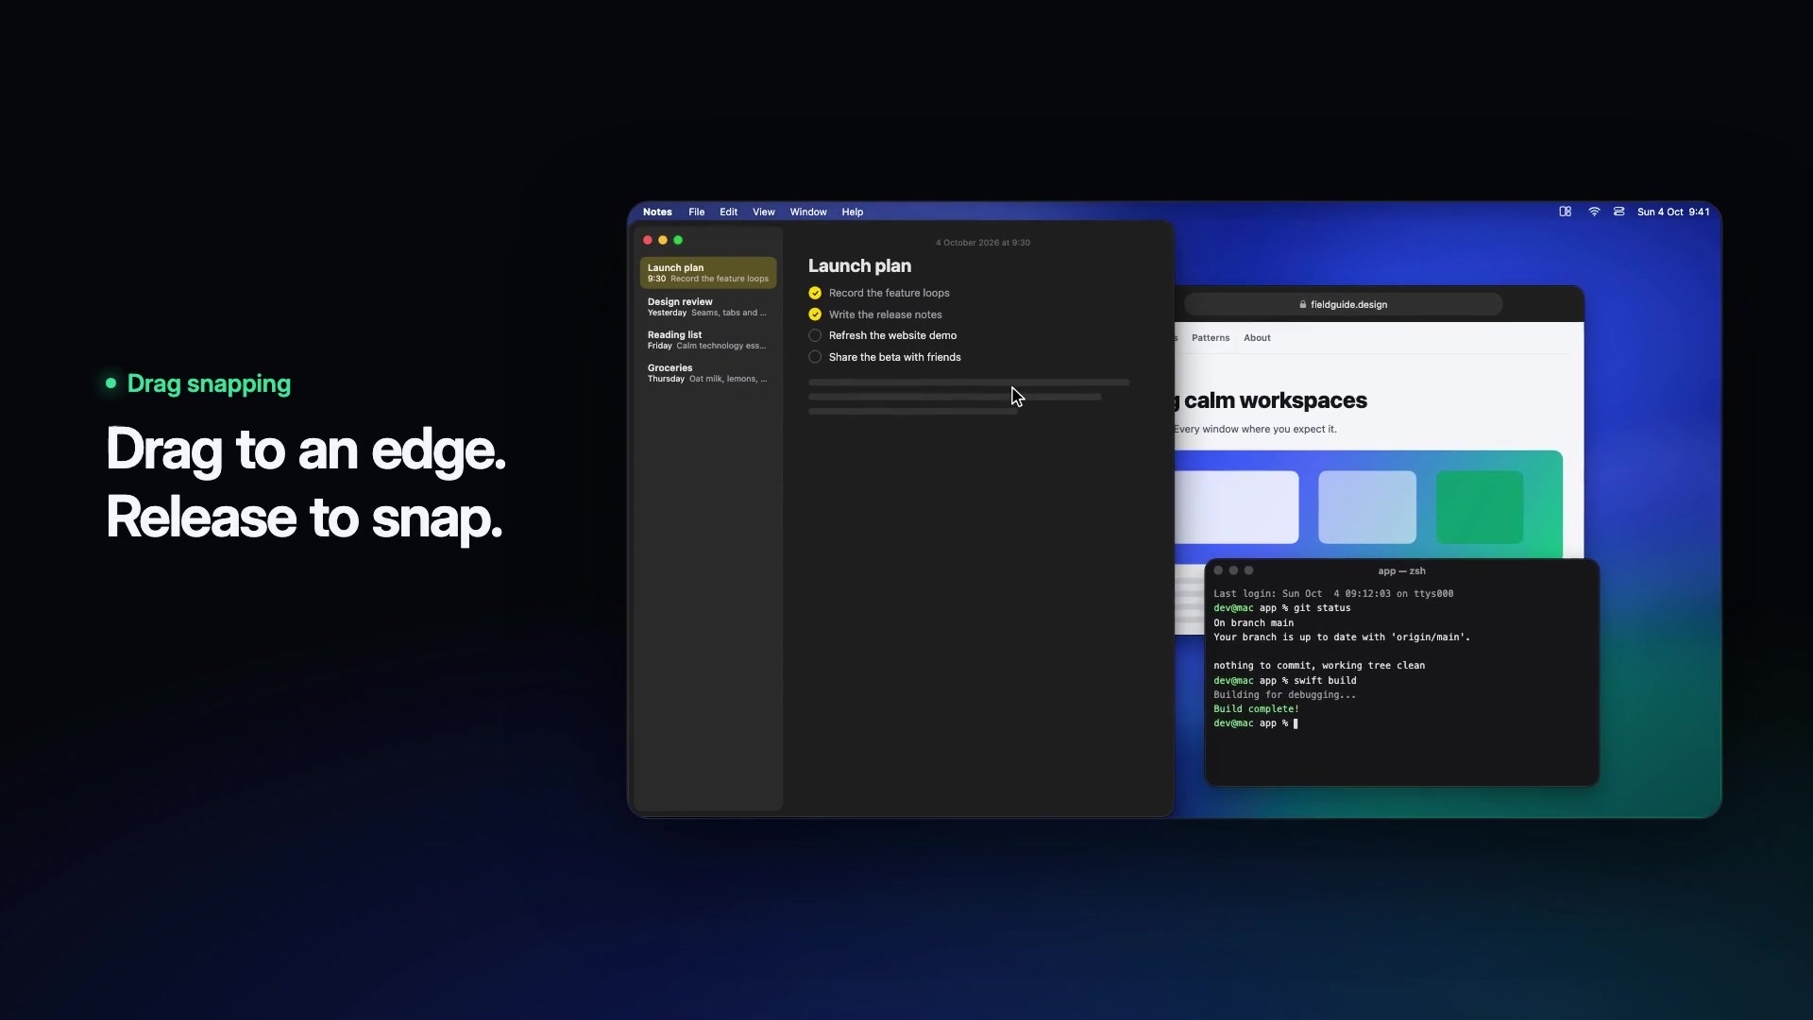Select the Reading list note
The image size is (1813, 1020).
pos(708,340)
